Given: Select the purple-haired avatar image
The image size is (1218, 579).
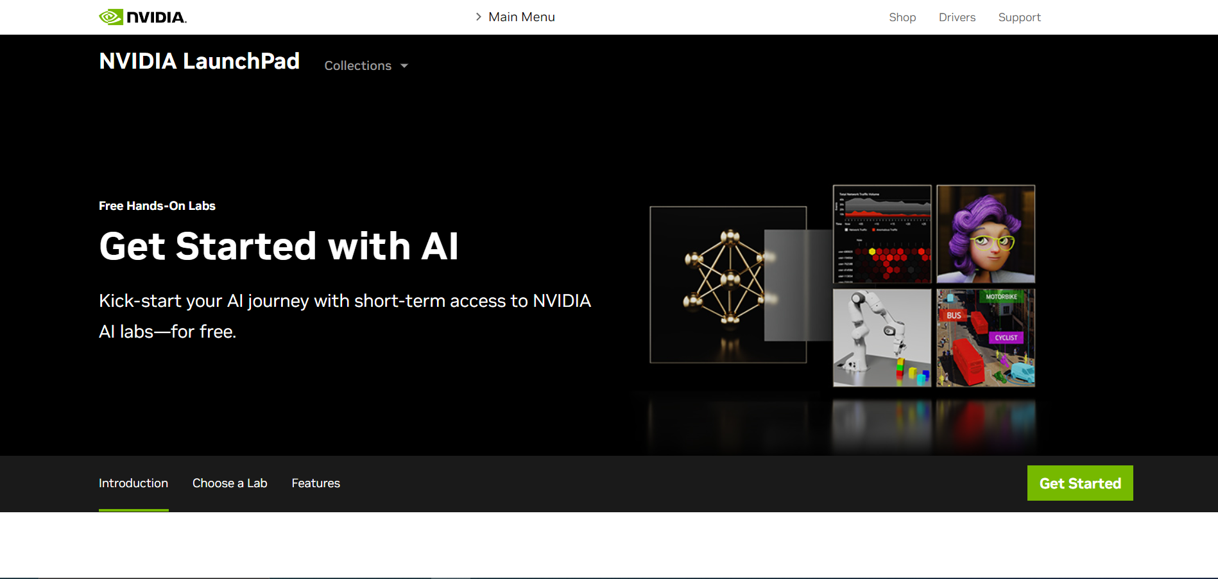Looking at the screenshot, I should tap(985, 234).
